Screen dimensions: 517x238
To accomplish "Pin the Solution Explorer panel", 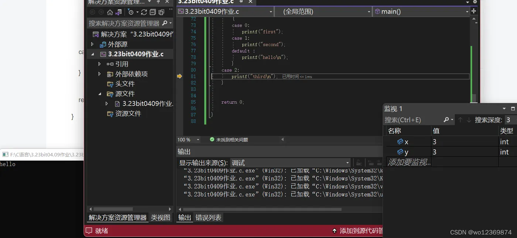I will (158, 2).
